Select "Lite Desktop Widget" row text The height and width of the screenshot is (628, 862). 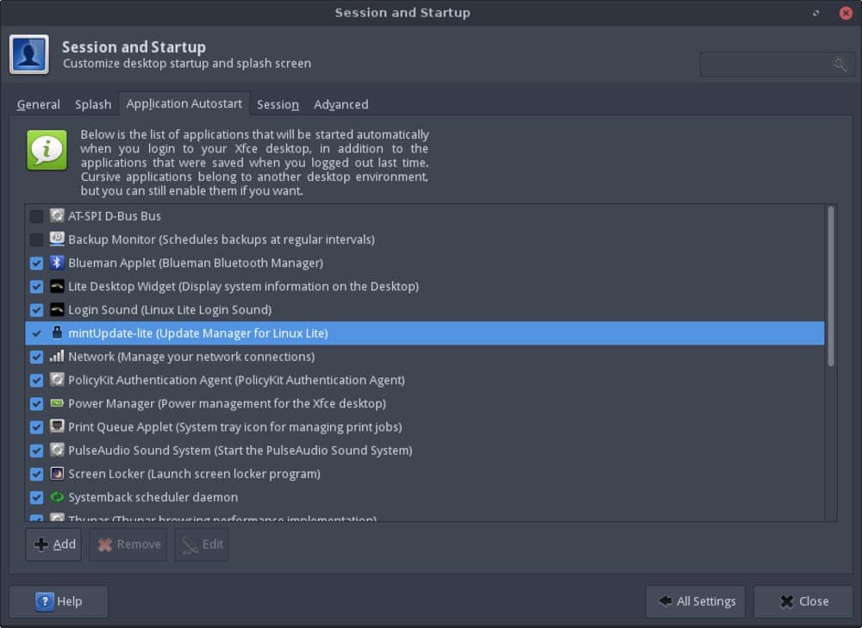pyautogui.click(x=244, y=286)
